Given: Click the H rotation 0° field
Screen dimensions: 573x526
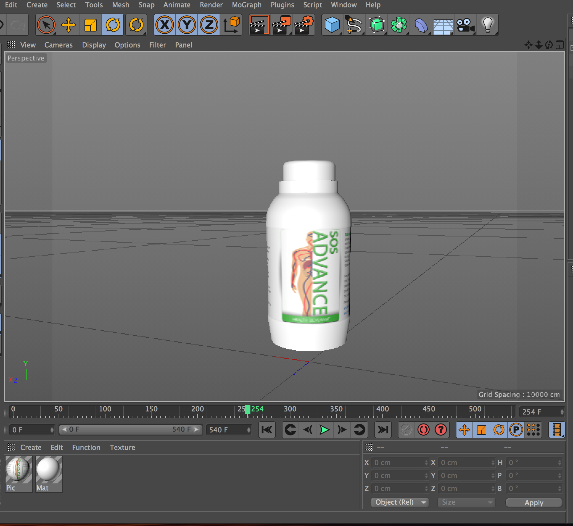Looking at the screenshot, I should [x=534, y=463].
